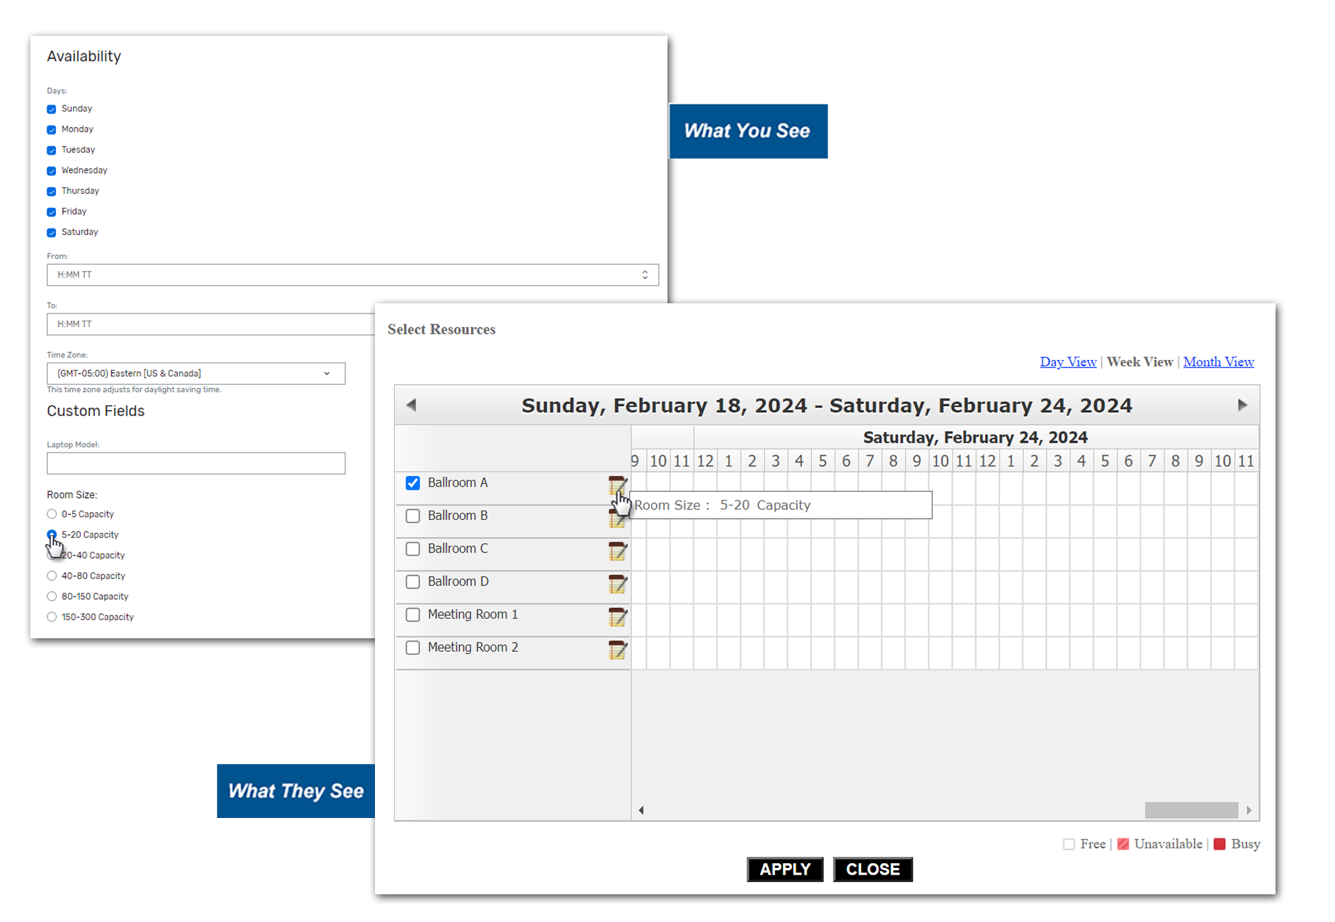This screenshot has height=922, width=1335.
Task: Click the schedule scrollbar left arrow
Action: point(641,810)
